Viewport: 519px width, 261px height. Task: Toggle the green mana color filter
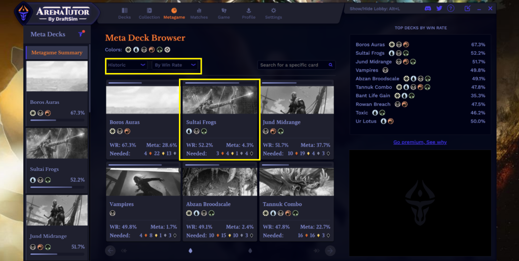pos(159,50)
